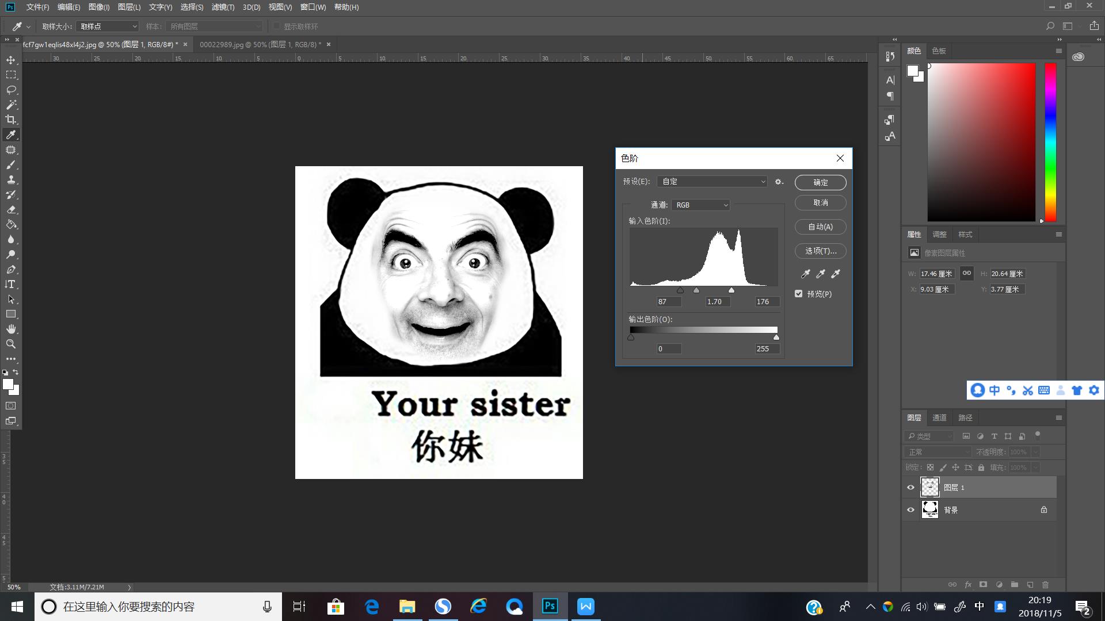
Task: Toggle the Preview checkbox in Levels
Action: 799,294
